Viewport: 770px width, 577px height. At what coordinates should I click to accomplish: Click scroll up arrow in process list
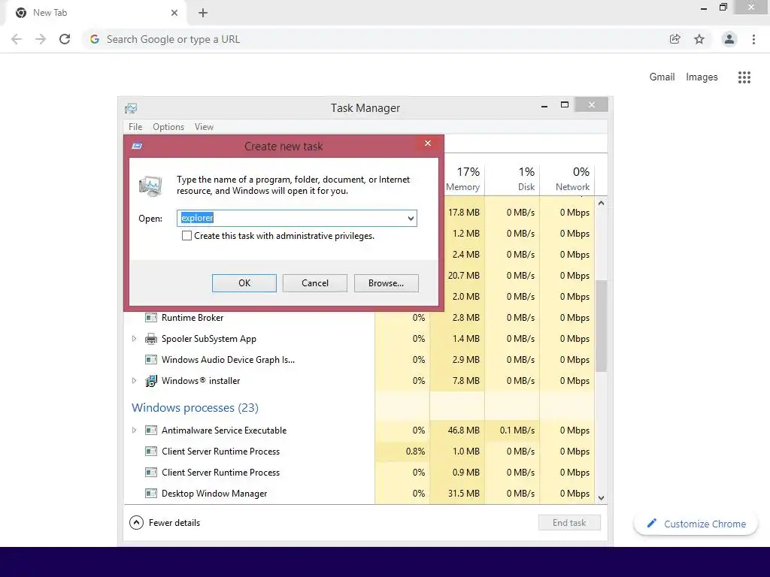click(601, 203)
